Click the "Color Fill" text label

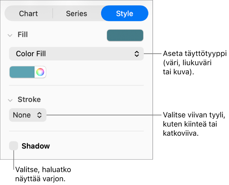tap(31, 54)
